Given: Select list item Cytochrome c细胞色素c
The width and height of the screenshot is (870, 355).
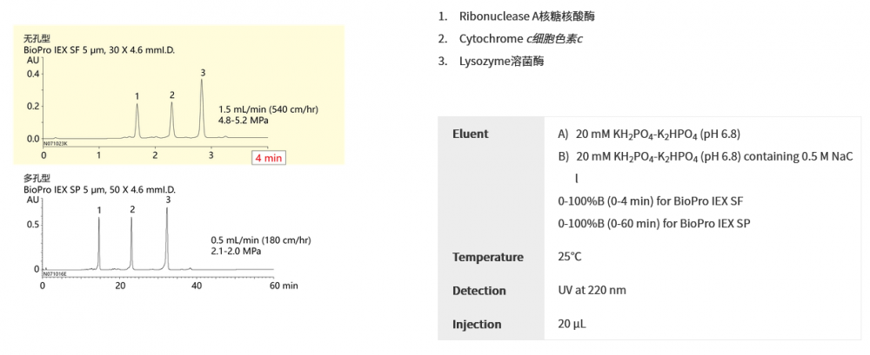Looking at the screenshot, I should pyautogui.click(x=520, y=39).
